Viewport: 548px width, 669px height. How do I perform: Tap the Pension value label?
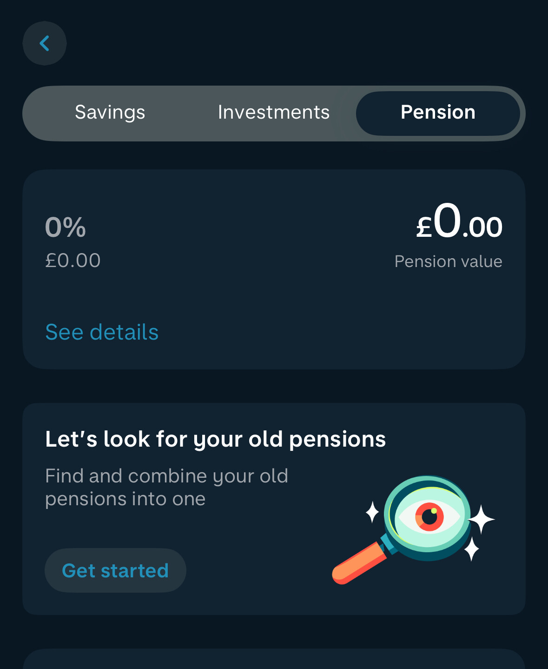pos(448,261)
